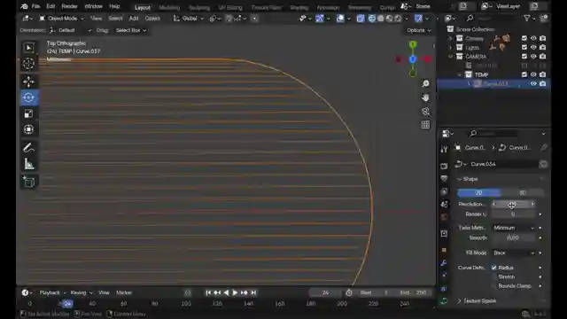Activate the 3D Cursor tool

(x=28, y=64)
